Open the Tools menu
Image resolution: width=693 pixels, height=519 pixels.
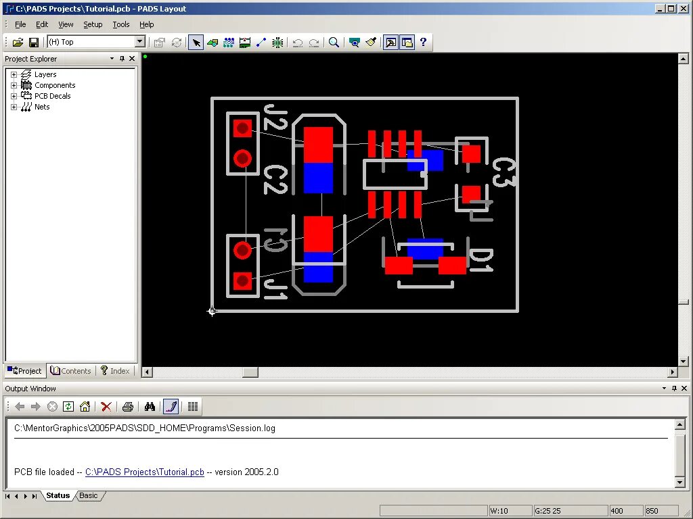coord(120,24)
